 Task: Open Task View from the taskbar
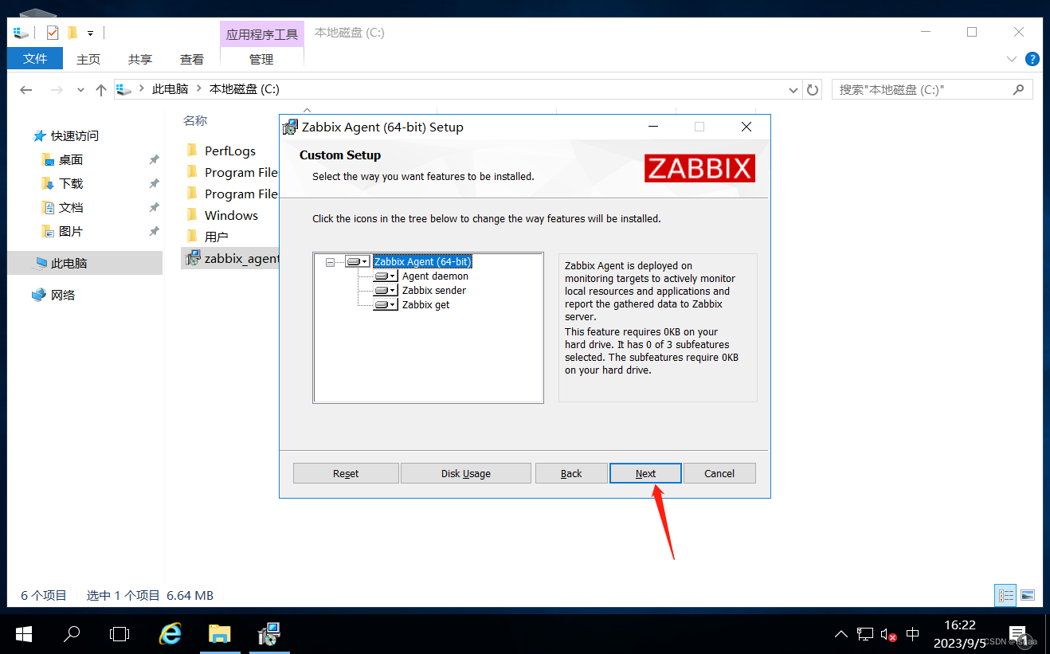tap(119, 634)
